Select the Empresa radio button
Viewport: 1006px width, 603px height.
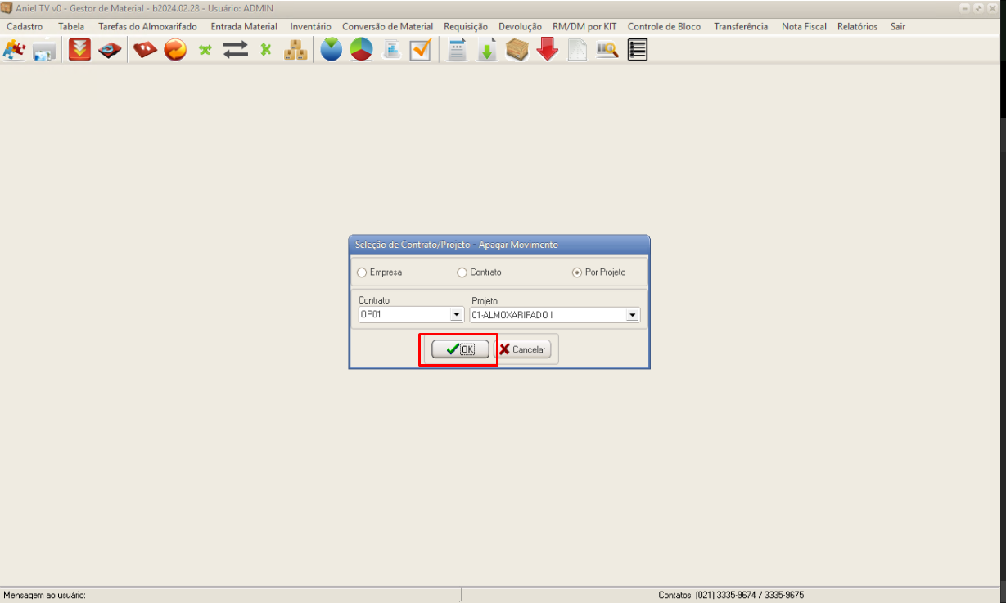[363, 272]
